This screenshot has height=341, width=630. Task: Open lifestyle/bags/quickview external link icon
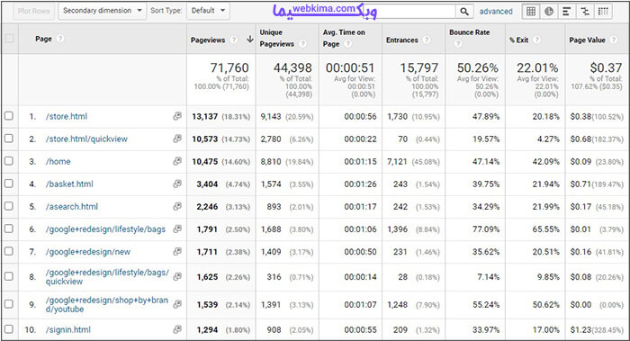pos(177,276)
